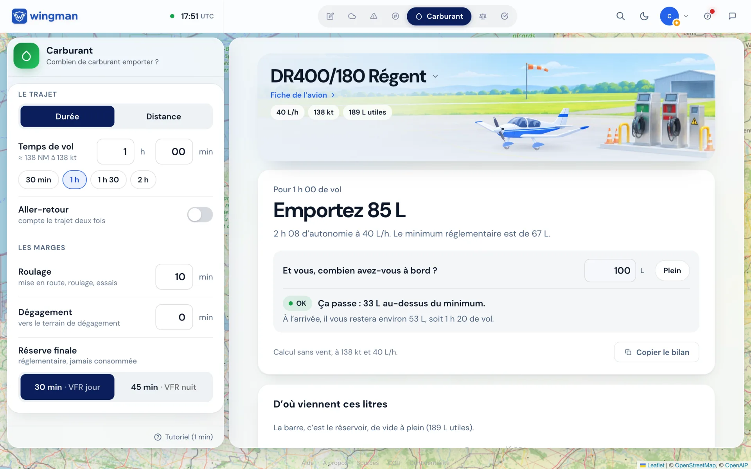
Task: Choose 30 min VFR jour reserve
Action: point(67,387)
